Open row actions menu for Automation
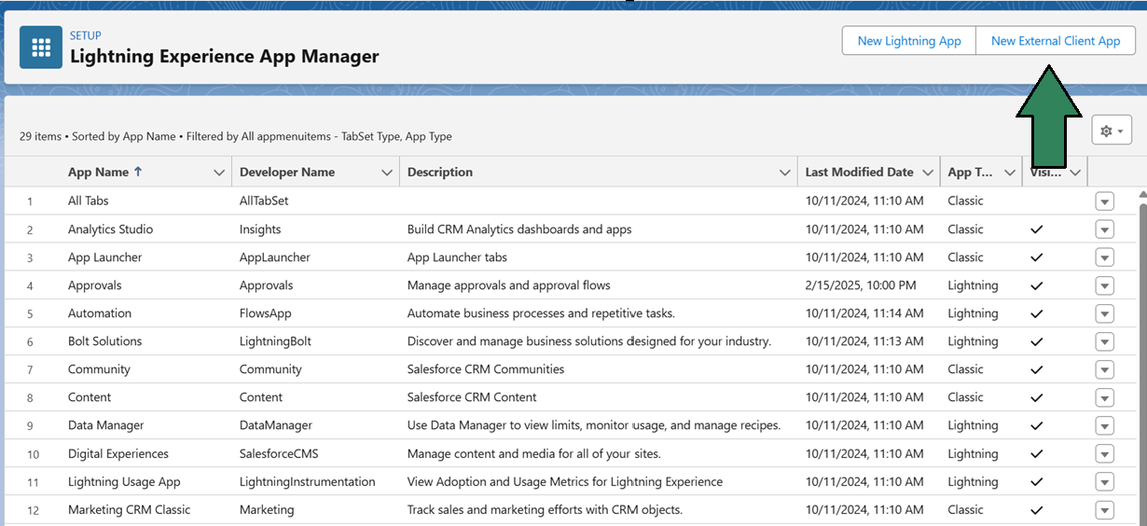This screenshot has width=1147, height=526. [1105, 313]
